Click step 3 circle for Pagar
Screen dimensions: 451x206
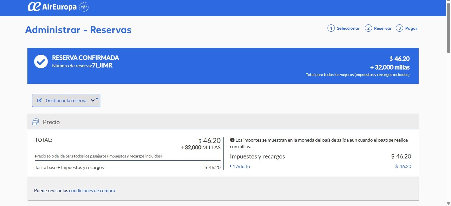pos(399,28)
